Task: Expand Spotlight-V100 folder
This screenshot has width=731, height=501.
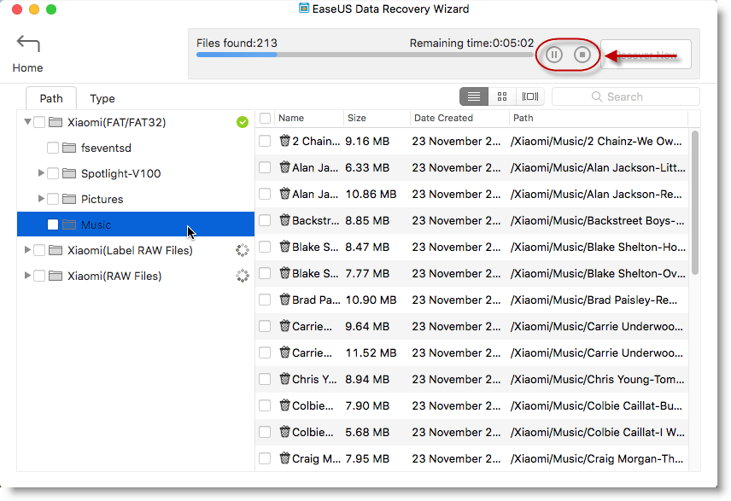Action: pyautogui.click(x=41, y=173)
